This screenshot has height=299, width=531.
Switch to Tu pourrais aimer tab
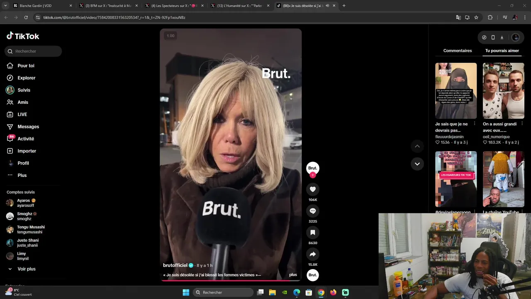[x=502, y=51]
